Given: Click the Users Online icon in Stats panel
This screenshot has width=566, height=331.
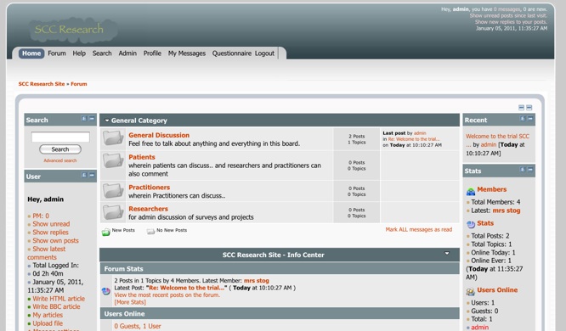Looking at the screenshot, I should point(470,291).
